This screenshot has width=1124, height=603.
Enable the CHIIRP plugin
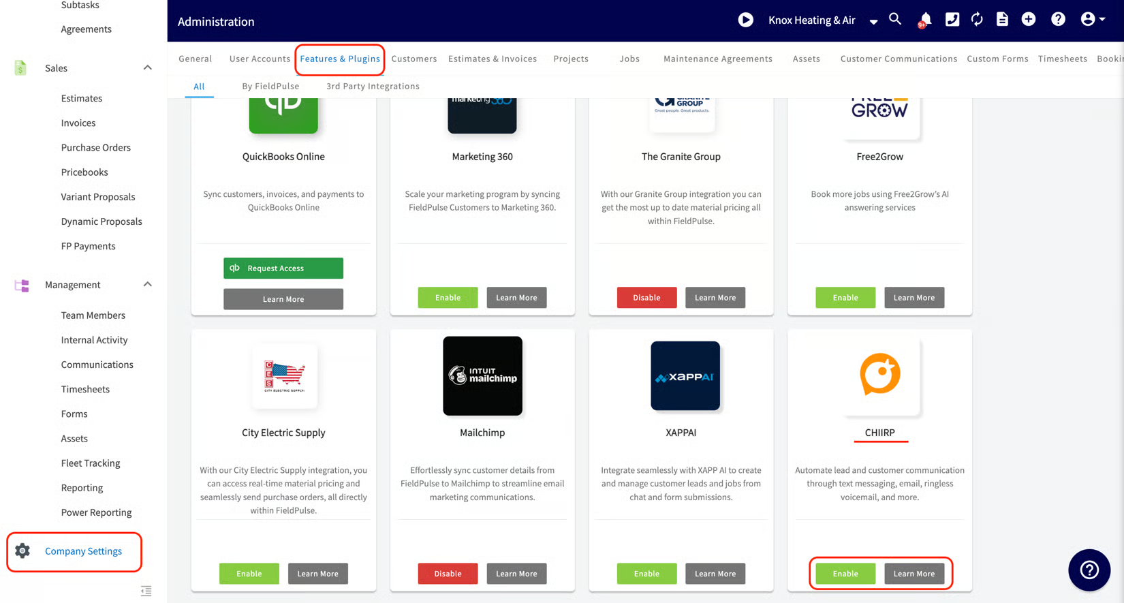845,573
